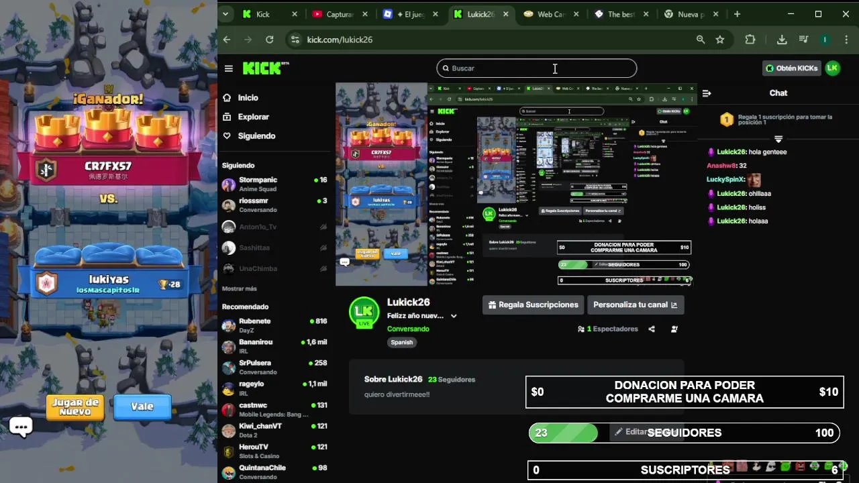
Task: Click the Obtén KICKs button
Action: [x=792, y=68]
